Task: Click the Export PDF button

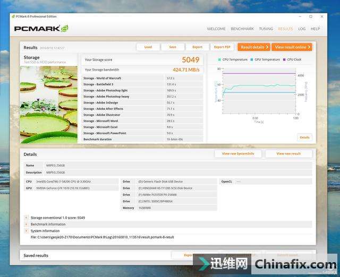Action: (x=222, y=47)
